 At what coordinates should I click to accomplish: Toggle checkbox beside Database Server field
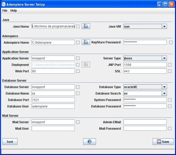coord(78,87)
